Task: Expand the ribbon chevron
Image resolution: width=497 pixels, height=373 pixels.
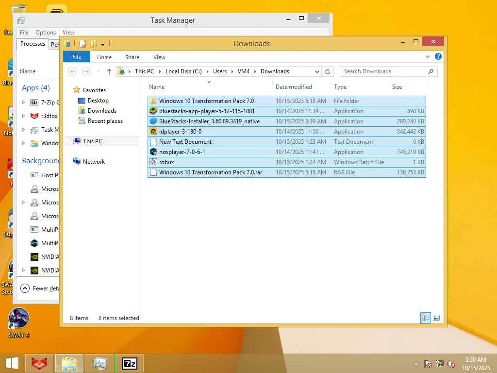Action: (x=427, y=57)
